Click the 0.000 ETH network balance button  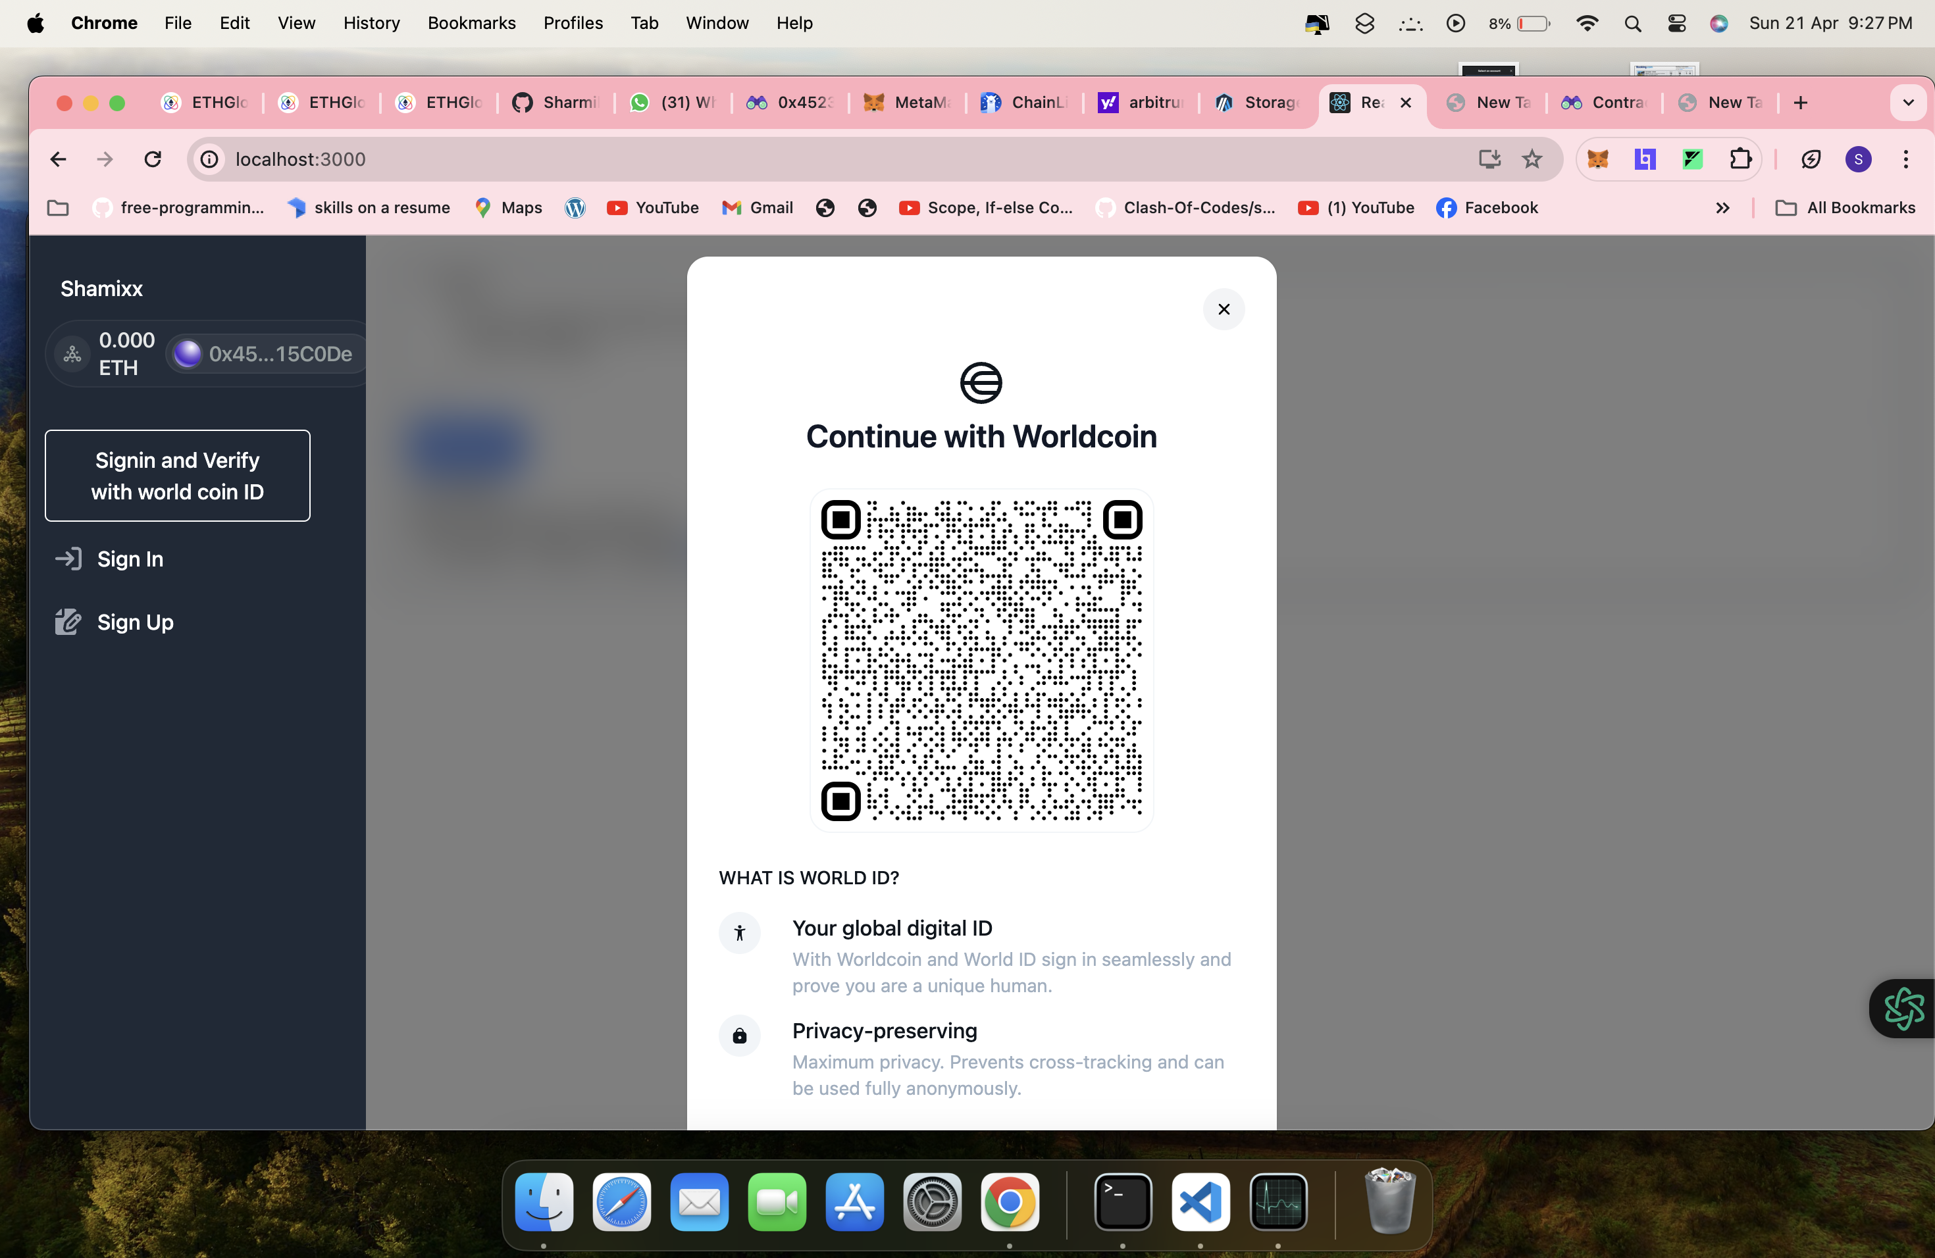(107, 355)
